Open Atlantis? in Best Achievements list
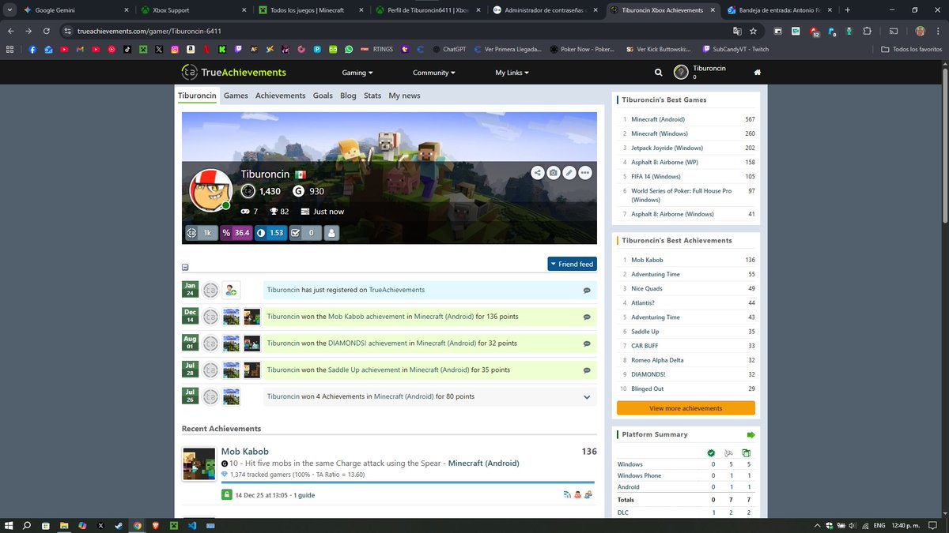Image resolution: width=949 pixels, height=533 pixels. click(643, 302)
